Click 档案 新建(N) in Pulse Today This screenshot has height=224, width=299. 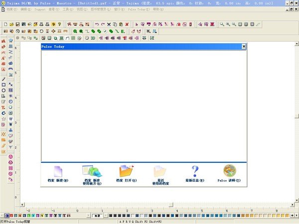coord(58,174)
